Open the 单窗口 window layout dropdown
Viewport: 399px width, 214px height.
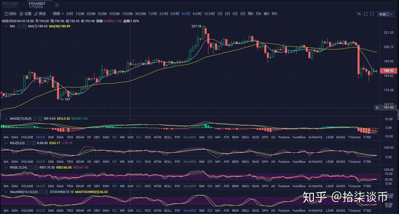[x=385, y=14]
